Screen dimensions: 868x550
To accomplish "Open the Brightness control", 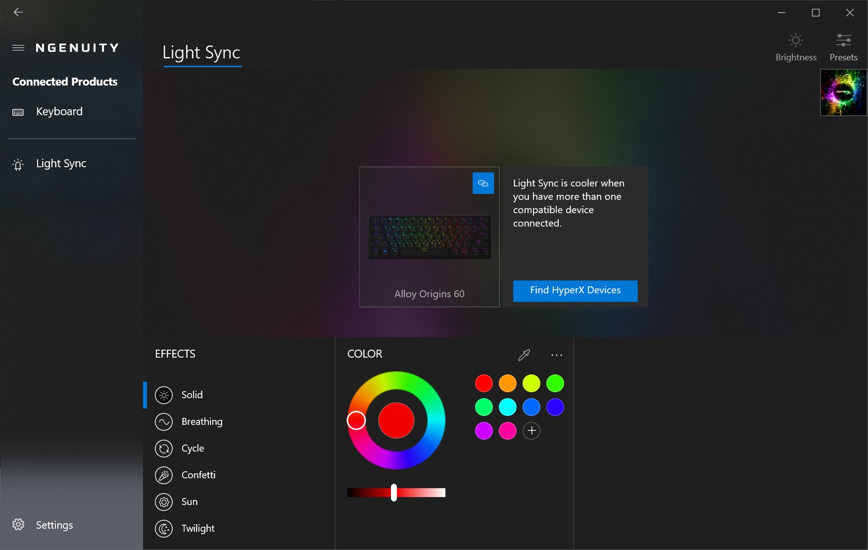I will click(796, 47).
